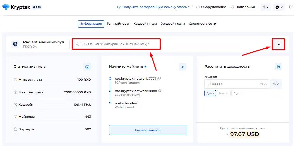
Task: Click the Kryptex logo
Action: click(x=16, y=7)
